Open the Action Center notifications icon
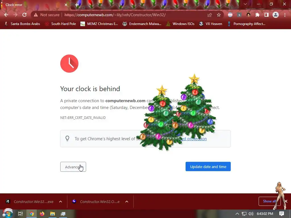The height and width of the screenshot is (218, 291). pyautogui.click(x=282, y=214)
